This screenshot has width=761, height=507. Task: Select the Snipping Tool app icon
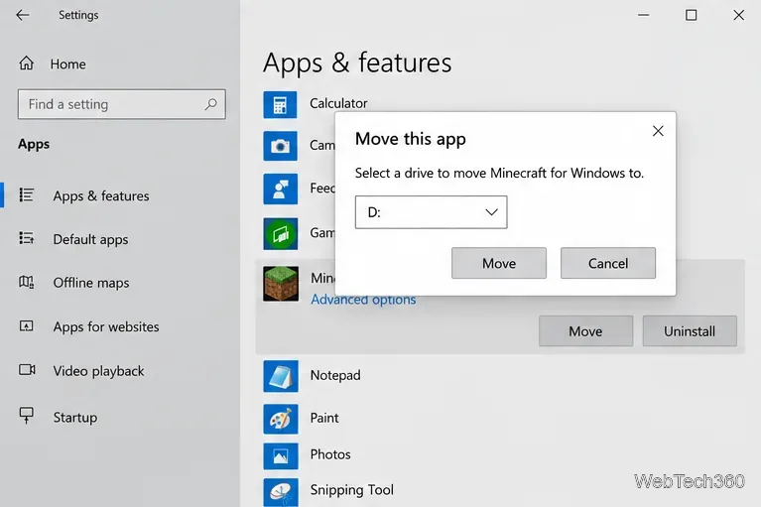(281, 492)
